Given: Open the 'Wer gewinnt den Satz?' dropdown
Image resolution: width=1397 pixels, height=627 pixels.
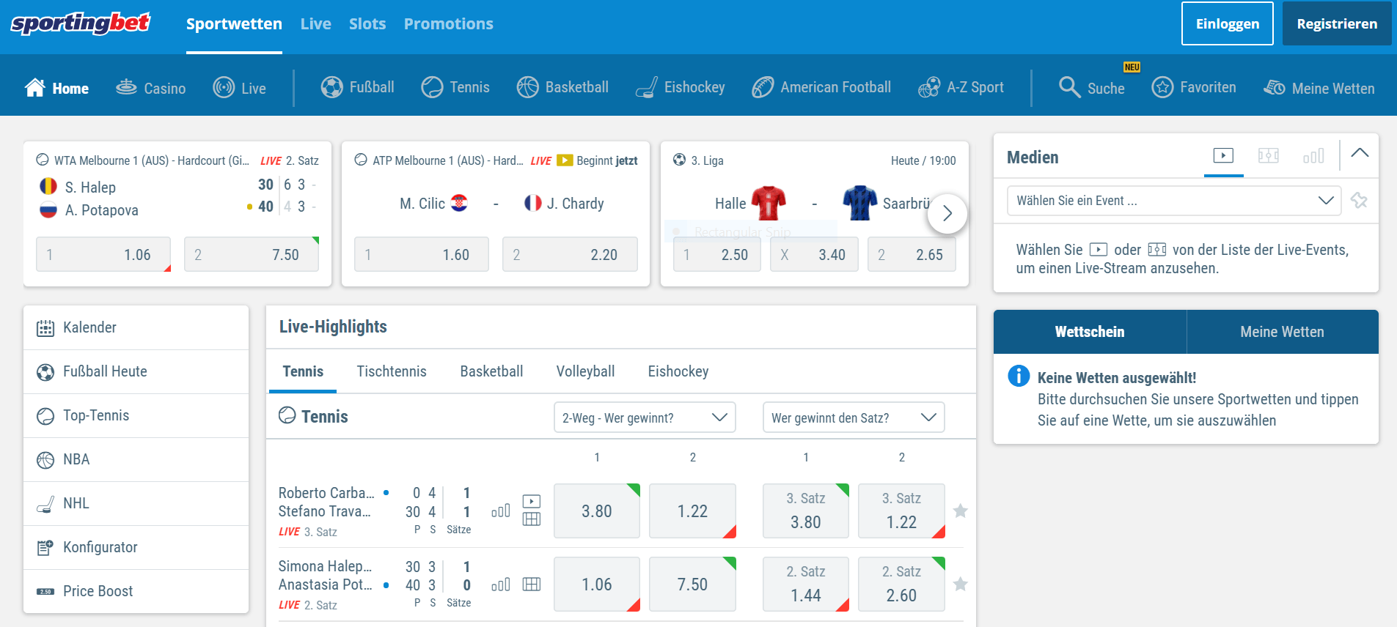Looking at the screenshot, I should click(854, 418).
